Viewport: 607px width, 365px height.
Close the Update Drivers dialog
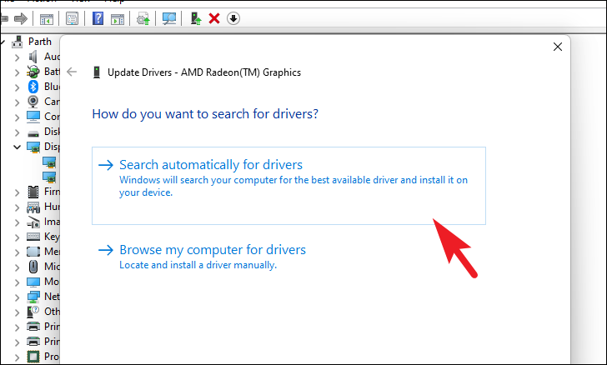(558, 47)
